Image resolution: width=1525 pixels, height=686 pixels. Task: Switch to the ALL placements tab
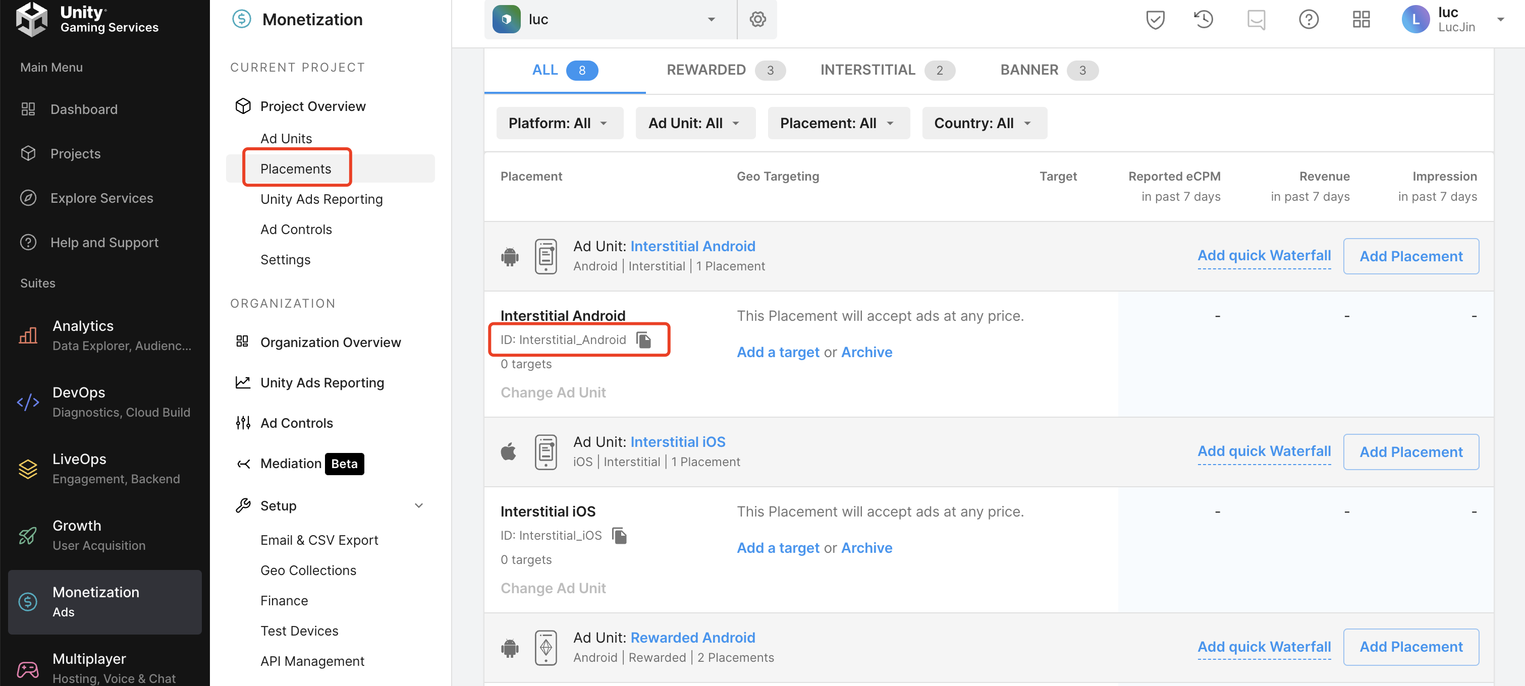[x=565, y=70]
